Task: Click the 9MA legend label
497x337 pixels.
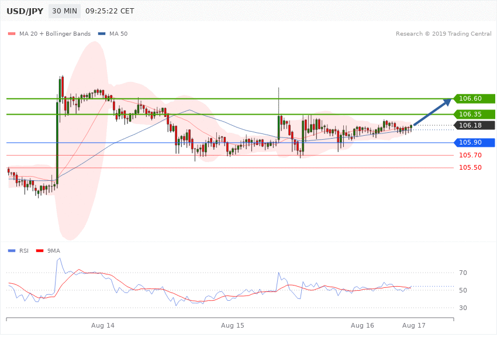Action: click(54, 251)
